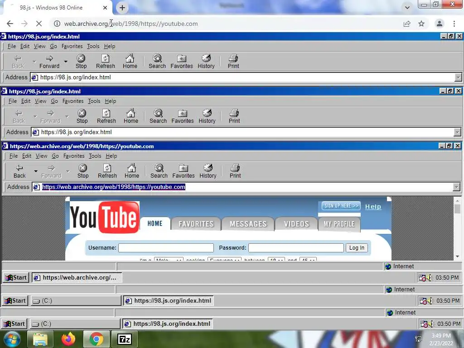Click https://web.archive.org/... taskbar button
The height and width of the screenshot is (348, 464).
coord(76,278)
